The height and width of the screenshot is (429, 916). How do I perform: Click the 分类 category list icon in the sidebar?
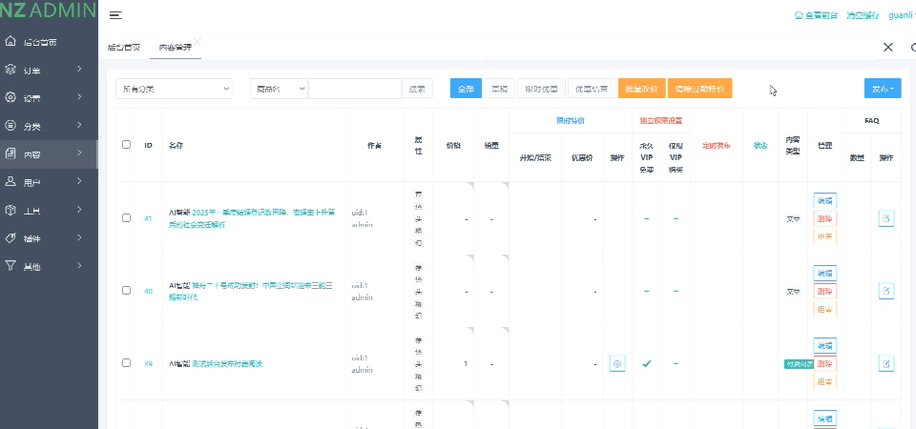click(10, 126)
